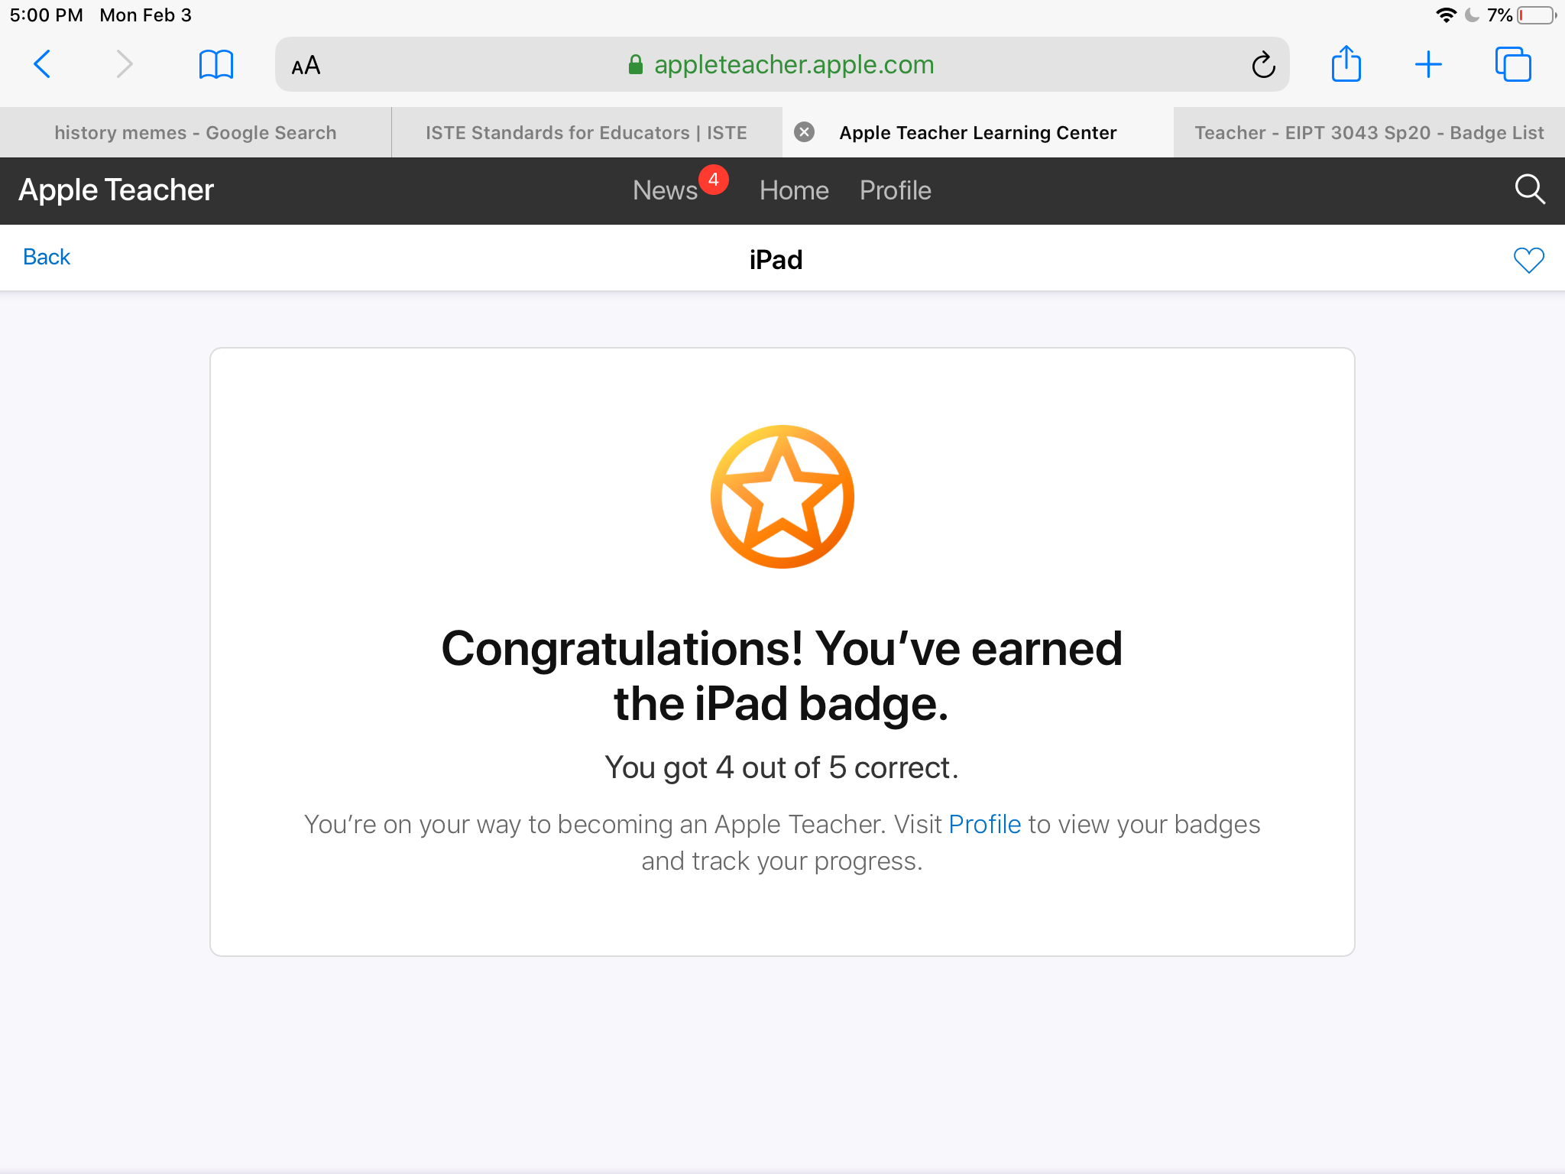This screenshot has width=1565, height=1174.
Task: Close the Apple Teacher Learning Center tab
Action: pos(804,132)
